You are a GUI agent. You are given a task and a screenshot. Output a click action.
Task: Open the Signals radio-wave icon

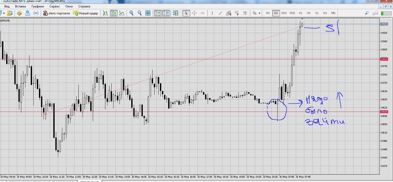pyautogui.click(x=36, y=13)
